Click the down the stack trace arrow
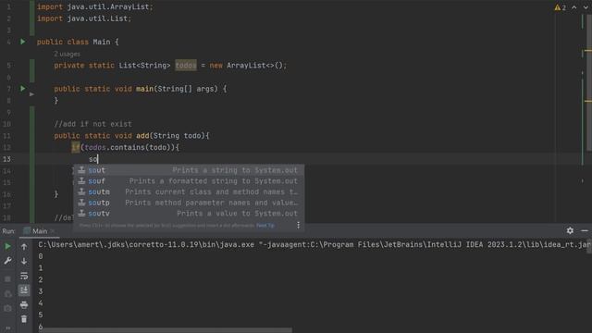592x333 pixels. tap(24, 261)
